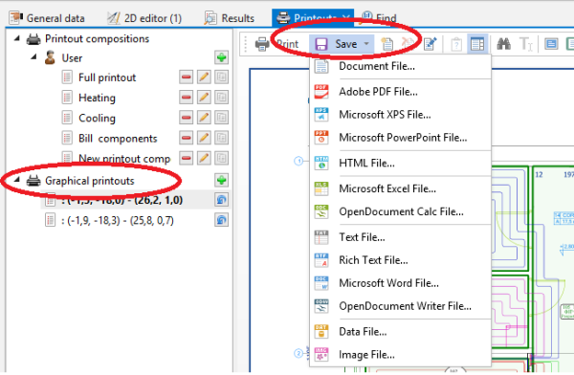Click the binoculars search icon

(504, 44)
